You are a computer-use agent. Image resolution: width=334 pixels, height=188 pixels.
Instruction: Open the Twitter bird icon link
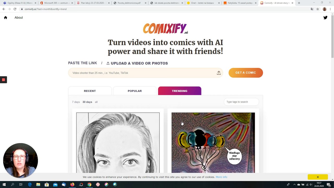click(325, 17)
